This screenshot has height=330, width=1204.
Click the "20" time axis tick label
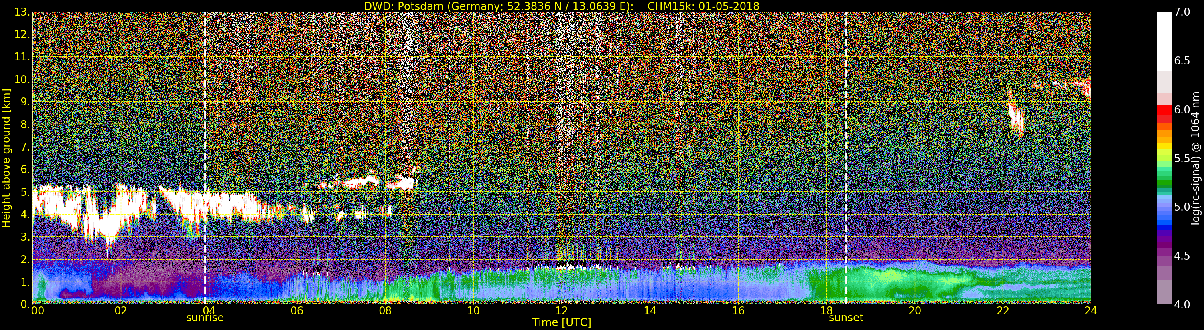pyautogui.click(x=915, y=310)
